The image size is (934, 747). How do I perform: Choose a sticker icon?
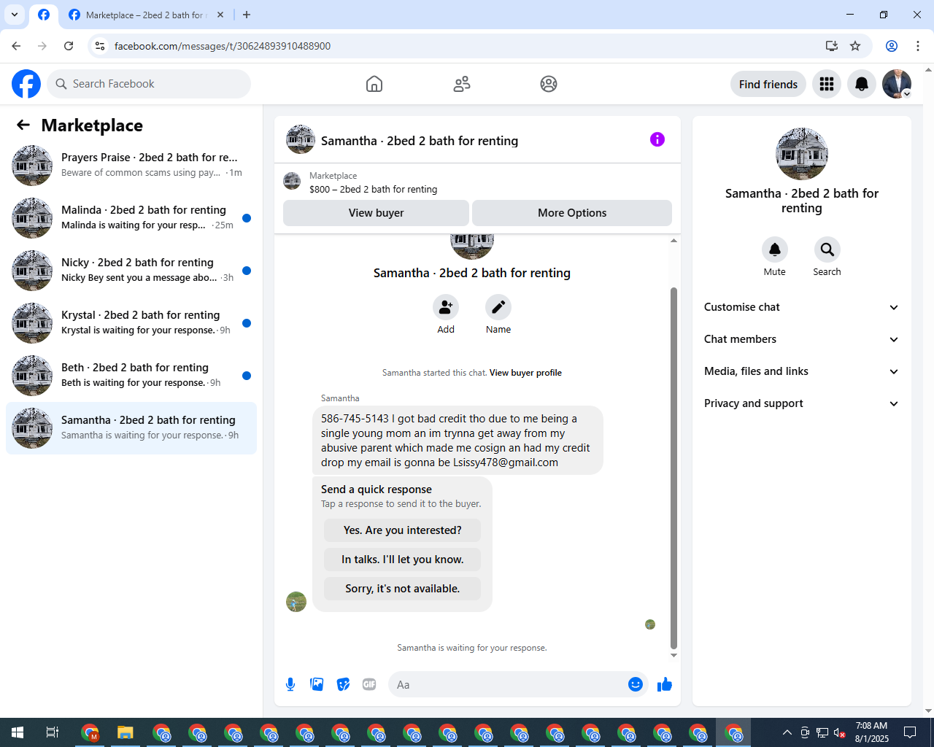click(x=343, y=684)
